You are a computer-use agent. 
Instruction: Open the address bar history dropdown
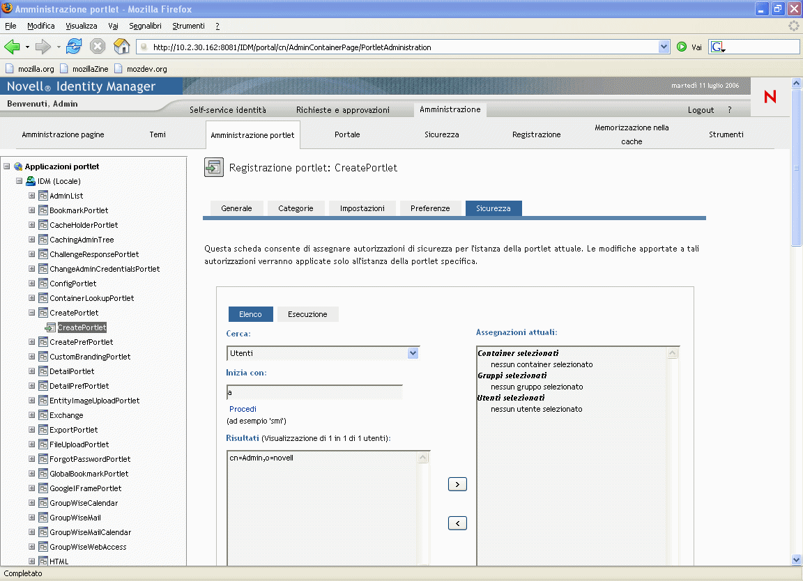click(664, 47)
